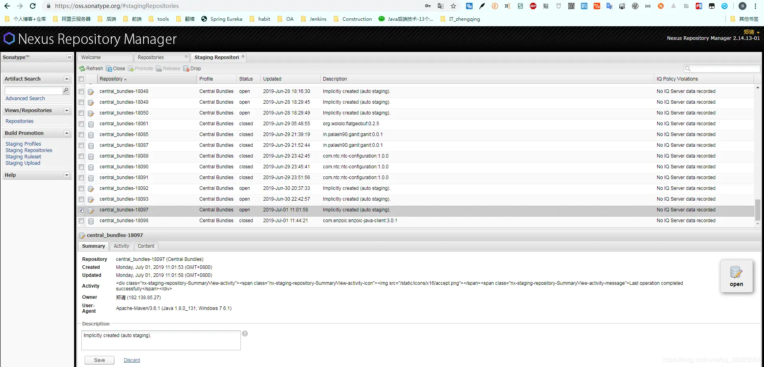Click the Promote toolbar button
The width and height of the screenshot is (764, 367).
(x=140, y=69)
